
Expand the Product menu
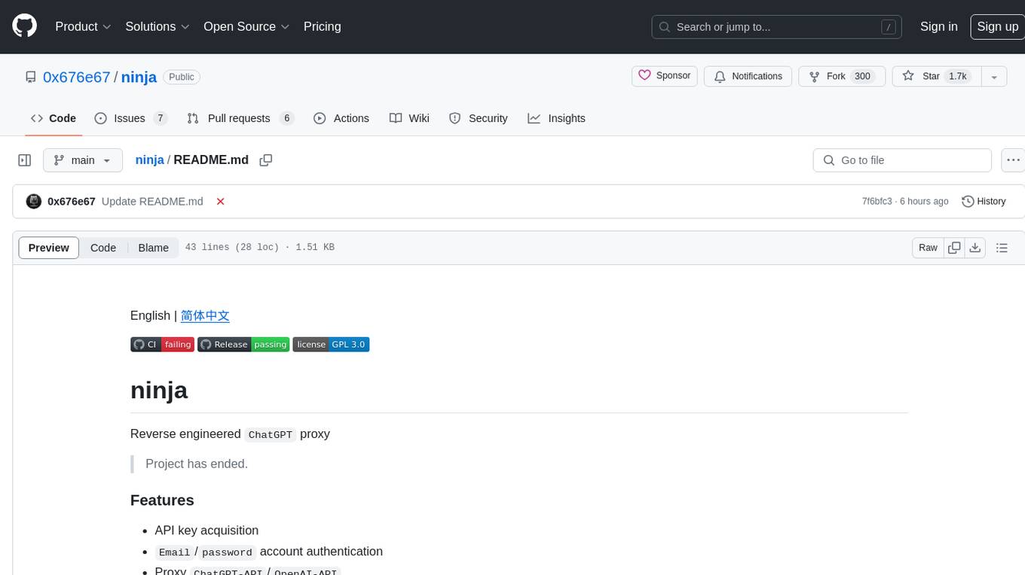83,26
